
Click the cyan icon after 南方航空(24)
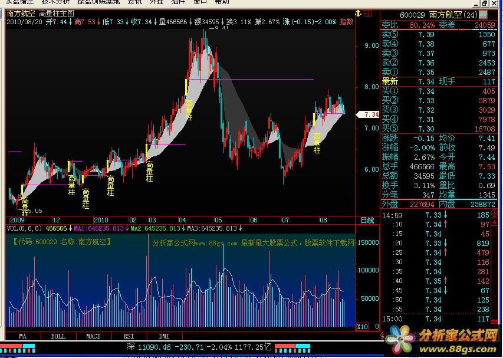coord(483,15)
